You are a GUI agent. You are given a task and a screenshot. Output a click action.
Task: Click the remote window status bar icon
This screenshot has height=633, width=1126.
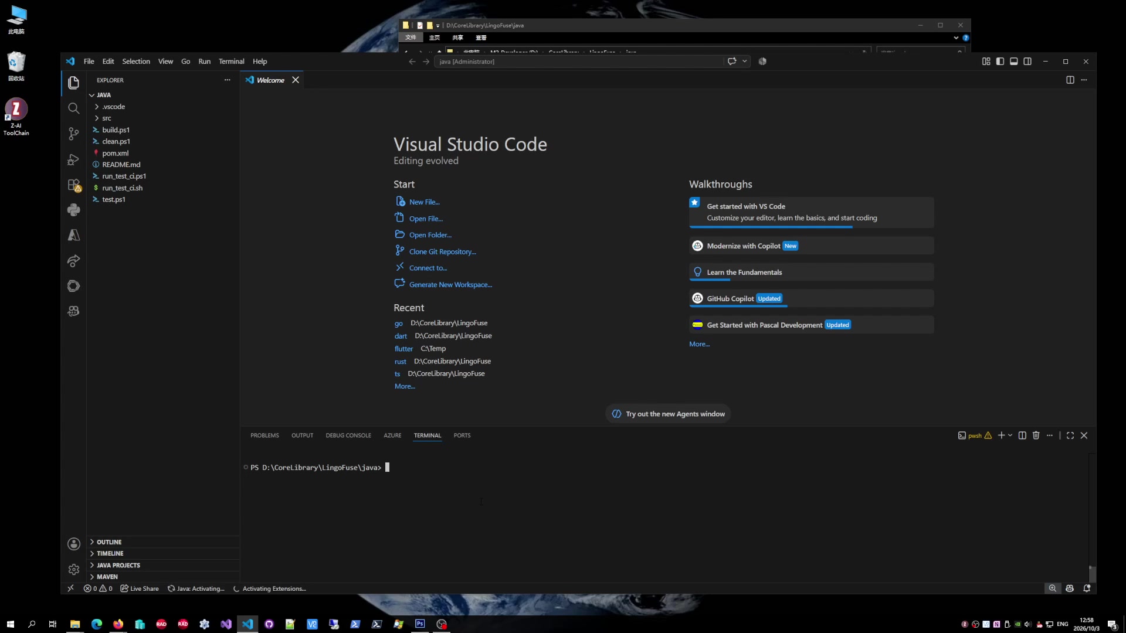(70, 588)
